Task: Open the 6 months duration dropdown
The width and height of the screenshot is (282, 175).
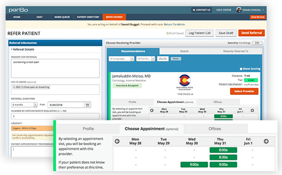Action: (24, 105)
